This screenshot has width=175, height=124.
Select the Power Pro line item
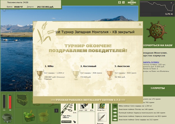click(102, 106)
